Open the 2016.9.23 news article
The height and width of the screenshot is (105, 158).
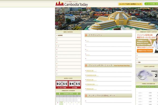coord(91,89)
